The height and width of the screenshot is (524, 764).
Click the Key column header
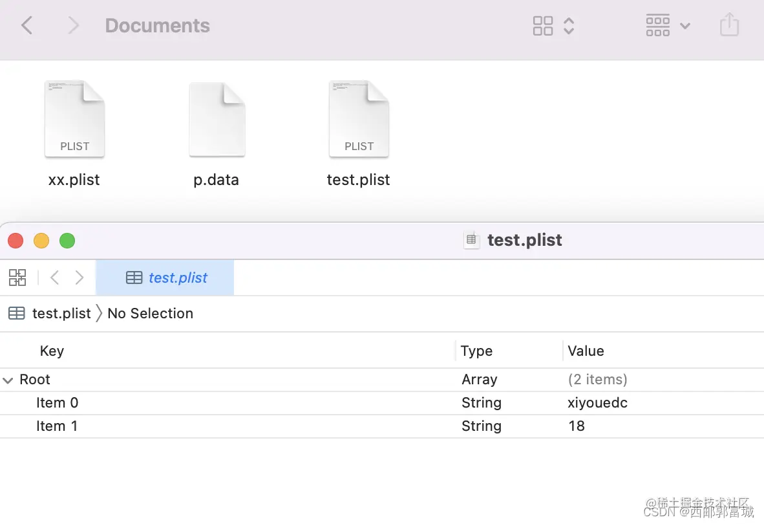pos(52,351)
